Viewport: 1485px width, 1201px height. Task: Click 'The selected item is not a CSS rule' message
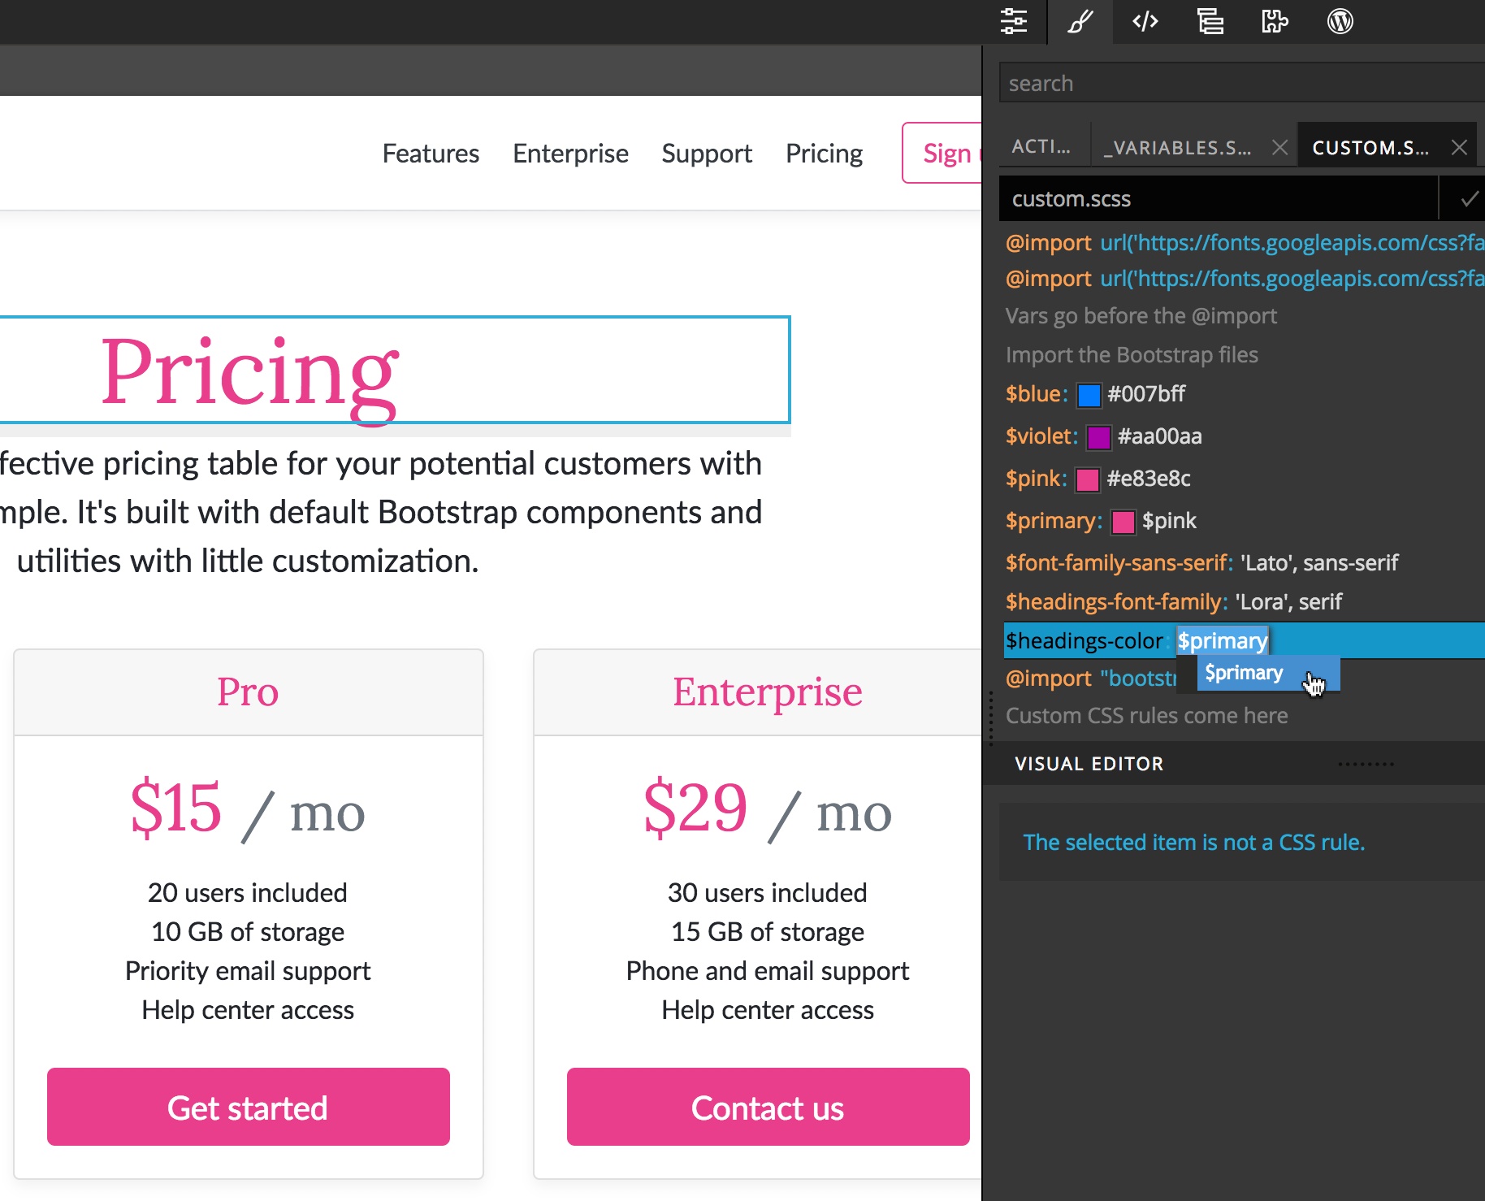click(1193, 842)
